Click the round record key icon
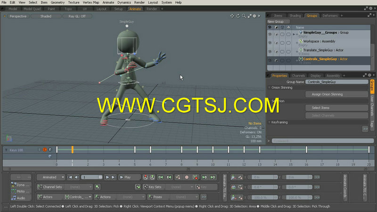Screen dimensions: 377x212 tap(187, 178)
